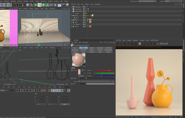
Task: Toggle layer checkbox for OctaneLight row
Action: pos(84,9)
